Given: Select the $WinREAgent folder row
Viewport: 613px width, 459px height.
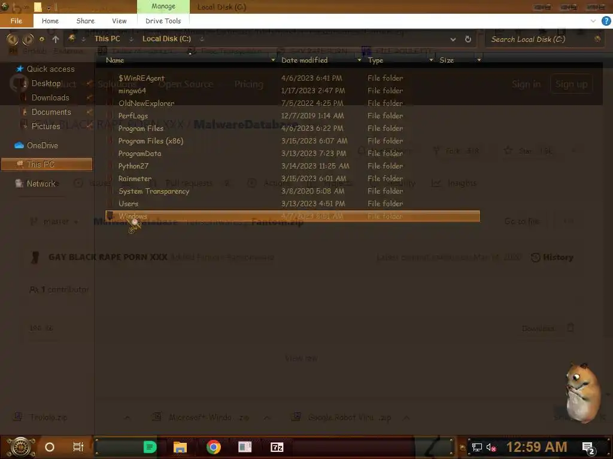Looking at the screenshot, I should click(x=292, y=78).
